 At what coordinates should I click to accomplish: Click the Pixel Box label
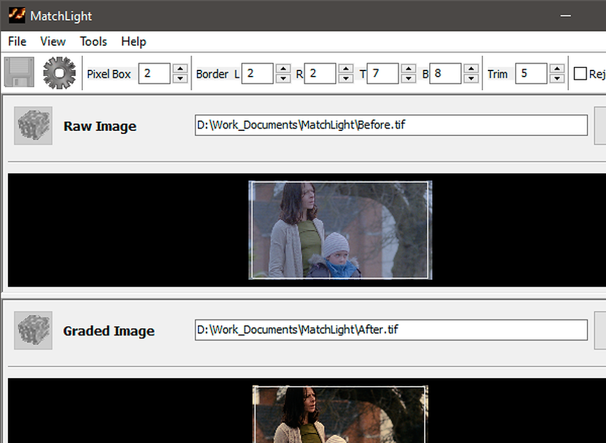pyautogui.click(x=109, y=74)
